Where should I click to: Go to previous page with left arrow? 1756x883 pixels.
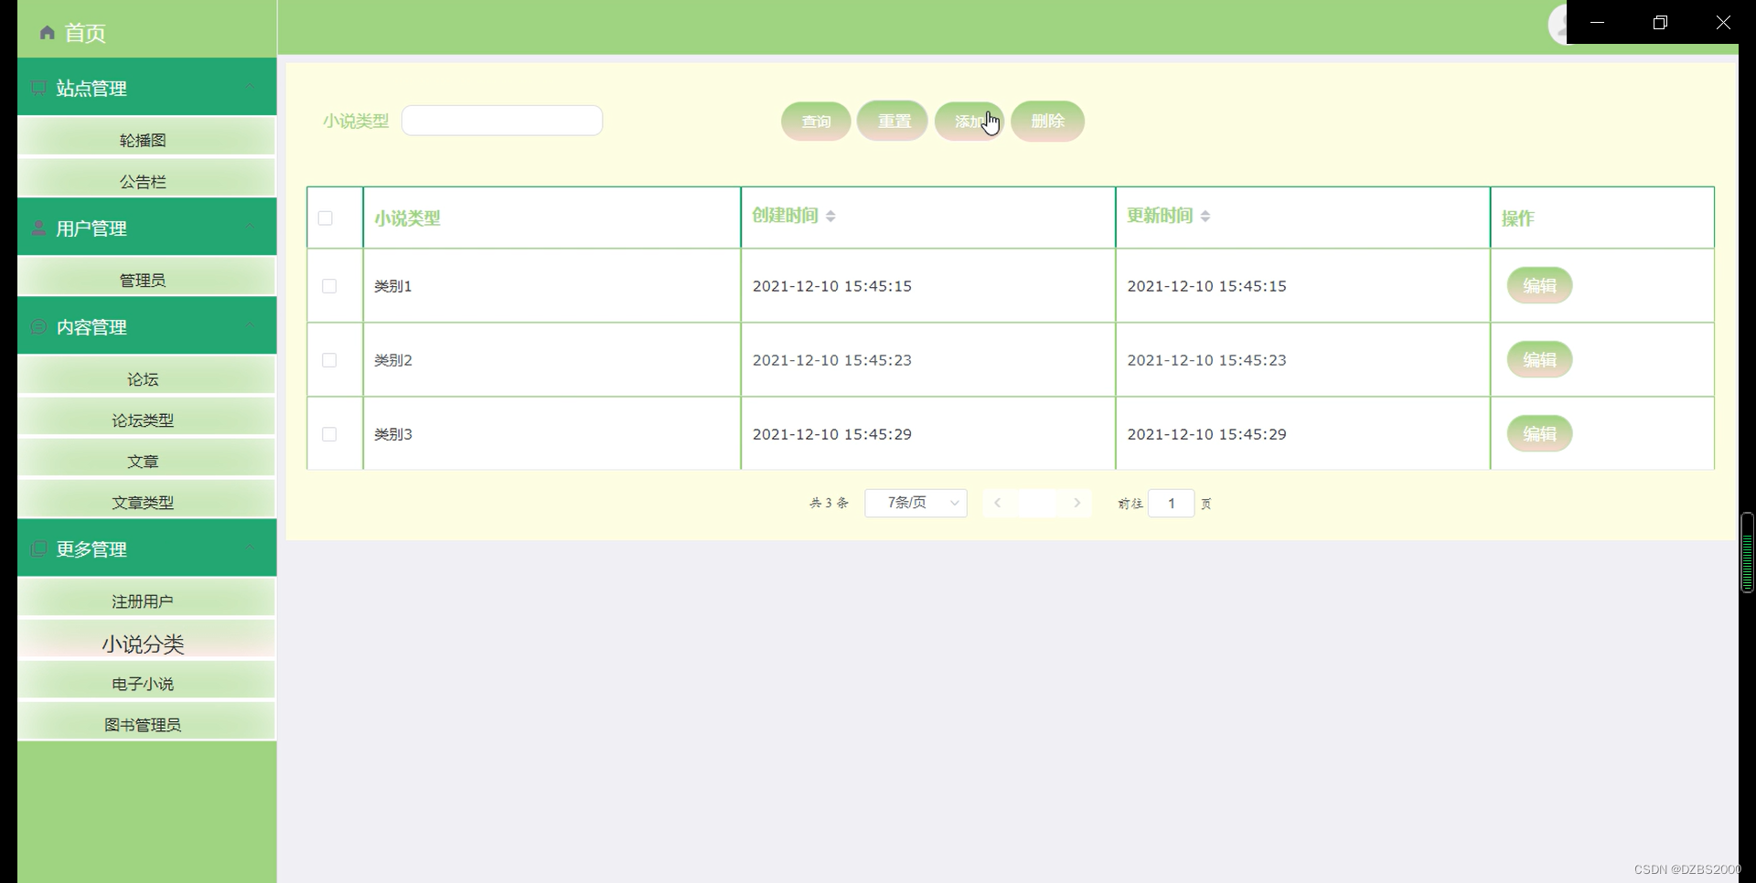(x=998, y=503)
